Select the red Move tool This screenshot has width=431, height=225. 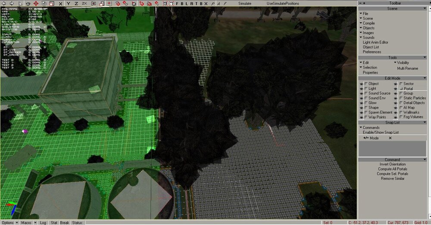pyautogui.click(x=36, y=3)
